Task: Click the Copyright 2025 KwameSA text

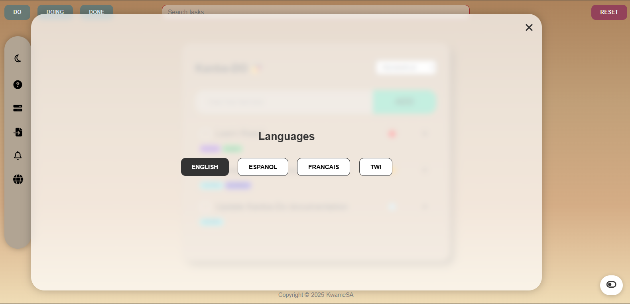Action: click(316, 295)
